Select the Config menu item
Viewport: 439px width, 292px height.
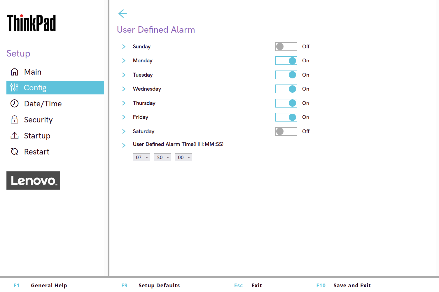point(55,87)
